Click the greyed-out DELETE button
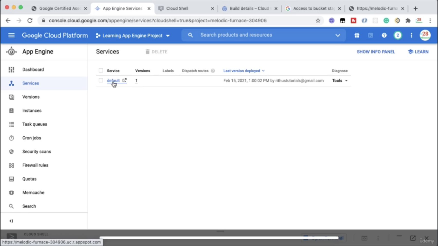The width and height of the screenshot is (438, 246). coord(156,52)
